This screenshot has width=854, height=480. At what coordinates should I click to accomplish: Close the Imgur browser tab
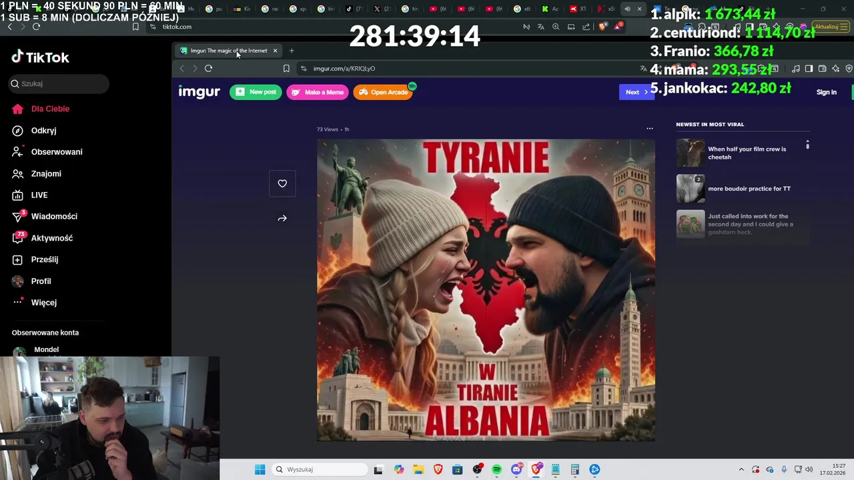tap(275, 51)
